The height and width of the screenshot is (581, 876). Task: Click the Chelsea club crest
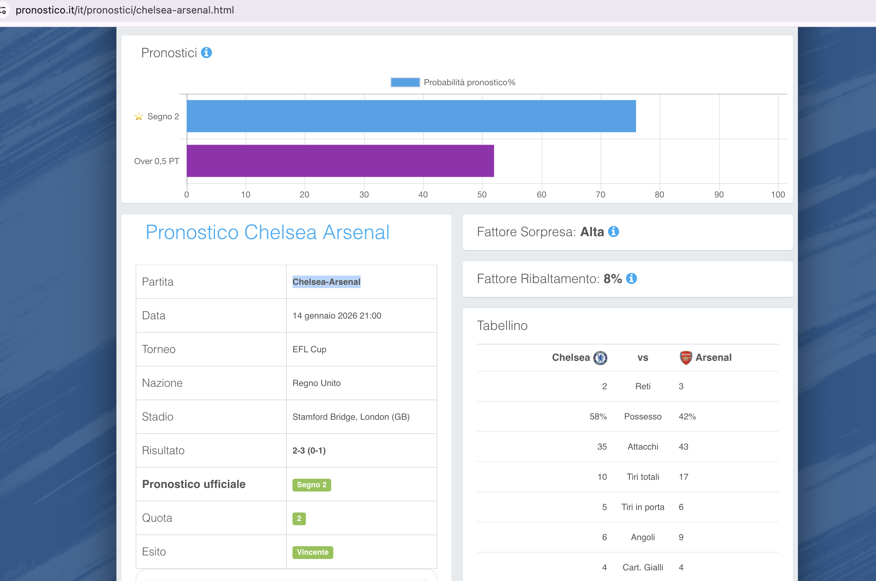600,358
